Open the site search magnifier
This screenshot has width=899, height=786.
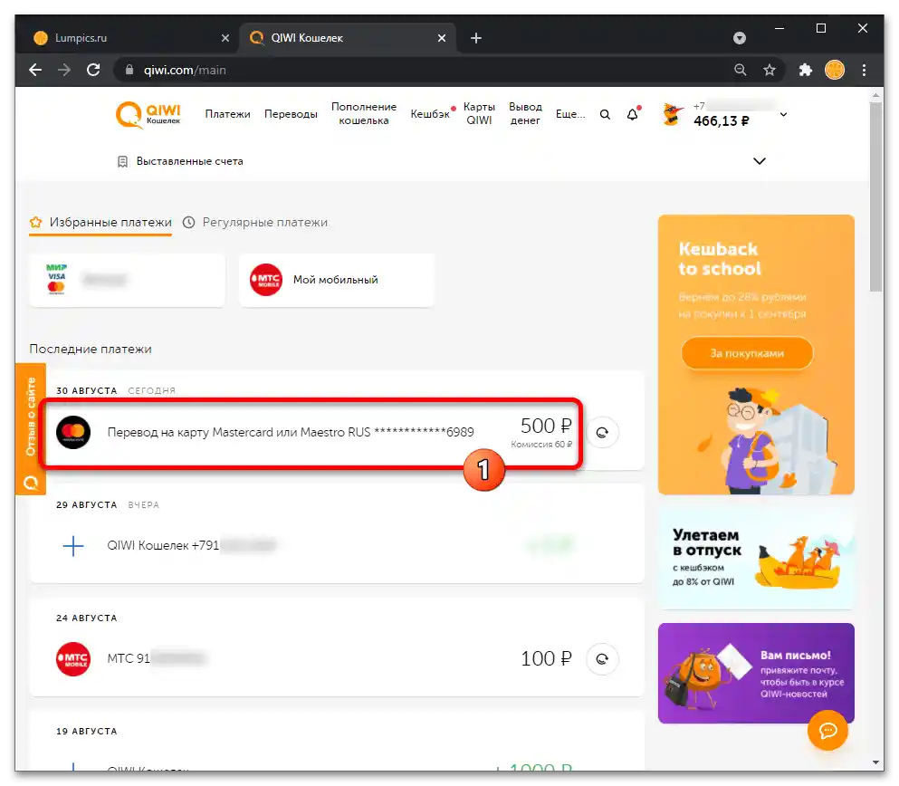(x=605, y=114)
